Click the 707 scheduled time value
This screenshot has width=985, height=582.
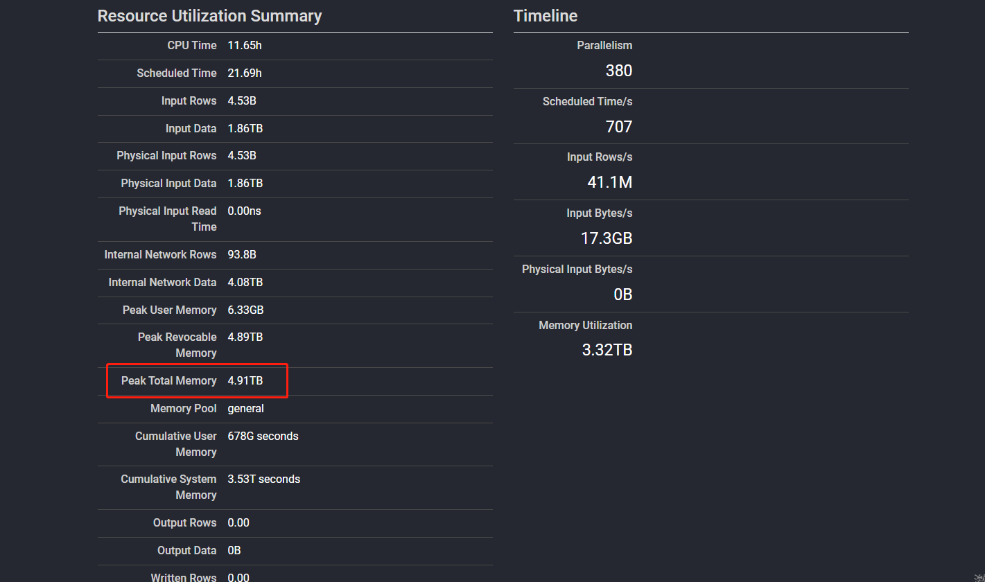click(619, 127)
